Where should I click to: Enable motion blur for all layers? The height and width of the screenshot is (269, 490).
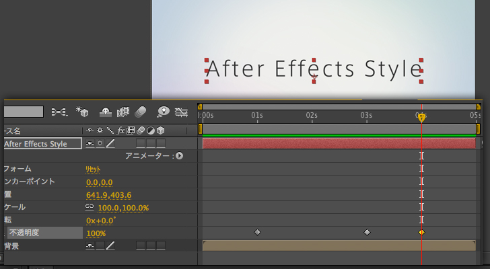coord(140,112)
